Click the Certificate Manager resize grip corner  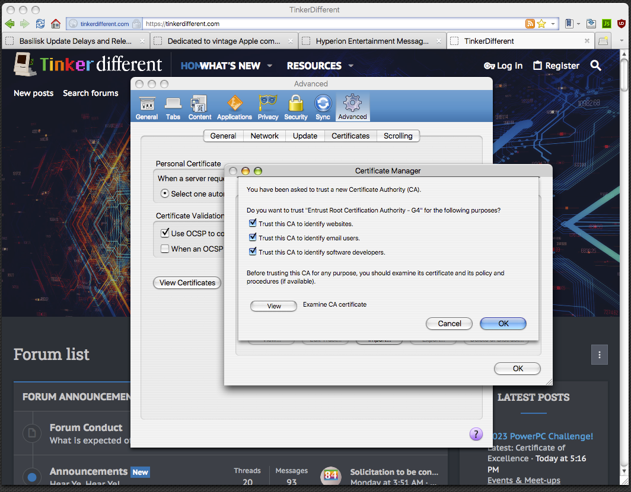tap(549, 381)
